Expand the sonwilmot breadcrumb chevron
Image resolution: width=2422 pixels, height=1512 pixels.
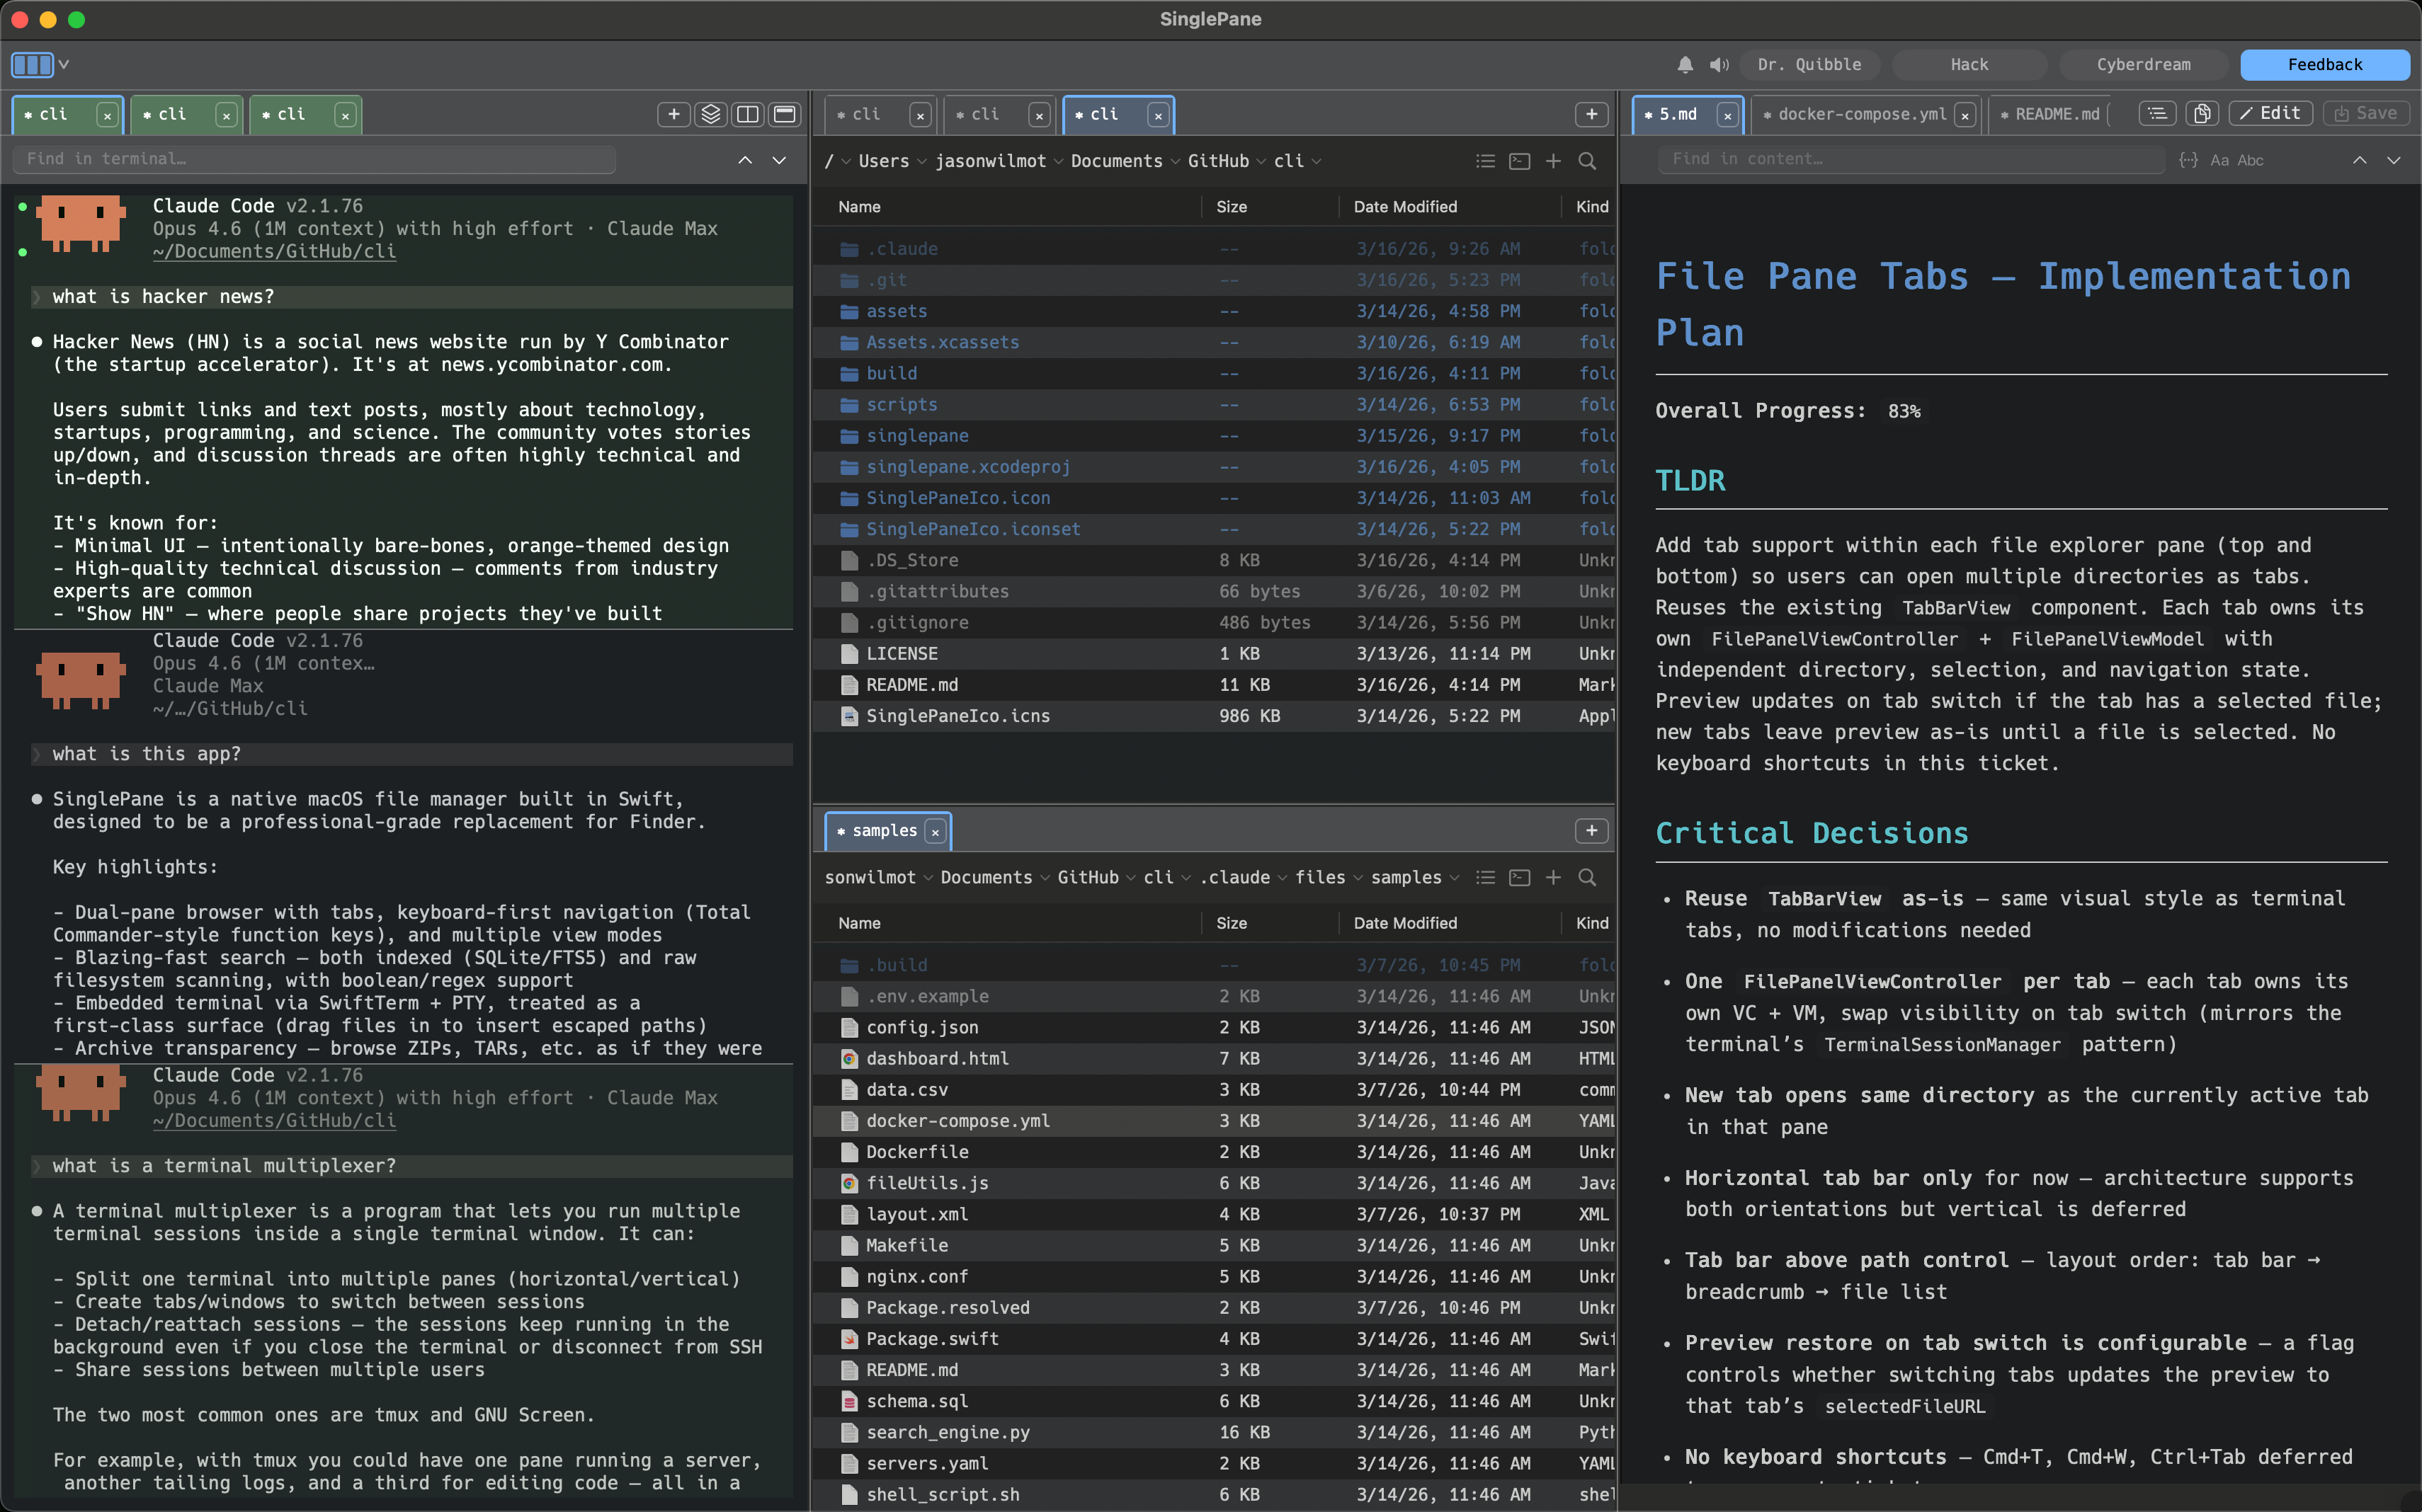[x=928, y=878]
